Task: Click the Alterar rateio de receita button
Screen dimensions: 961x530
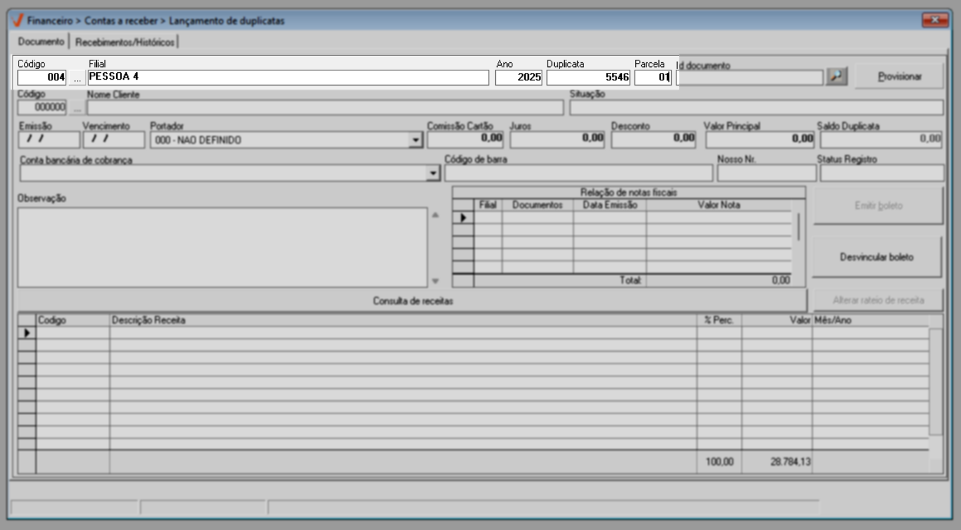Action: pyautogui.click(x=878, y=300)
